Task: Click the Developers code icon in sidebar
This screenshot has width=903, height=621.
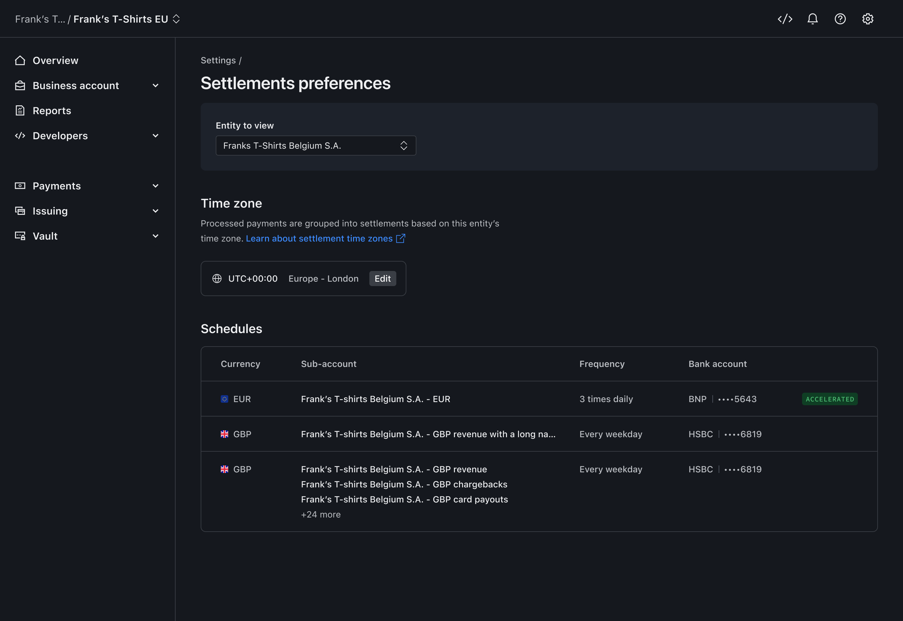Action: pyautogui.click(x=20, y=135)
